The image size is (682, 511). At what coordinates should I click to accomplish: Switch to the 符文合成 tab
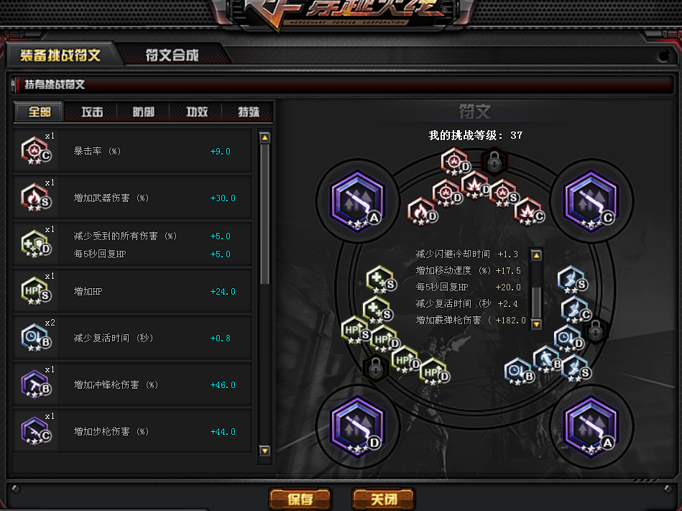tap(172, 55)
